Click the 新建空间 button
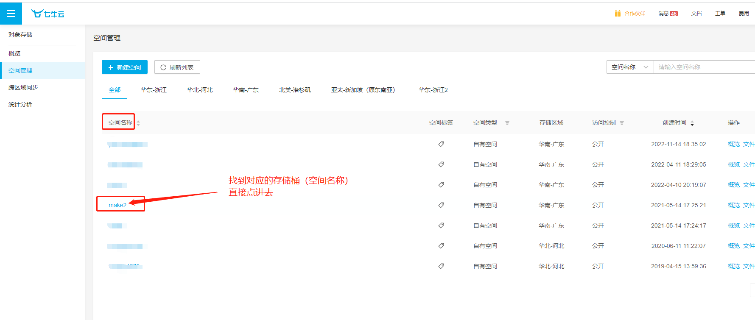This screenshot has width=755, height=320. 125,67
